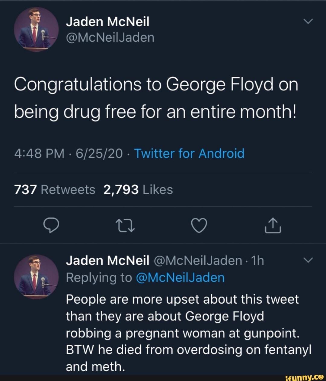
Task: Tap @McNeilJaden handle under main name
Action: 110,38
